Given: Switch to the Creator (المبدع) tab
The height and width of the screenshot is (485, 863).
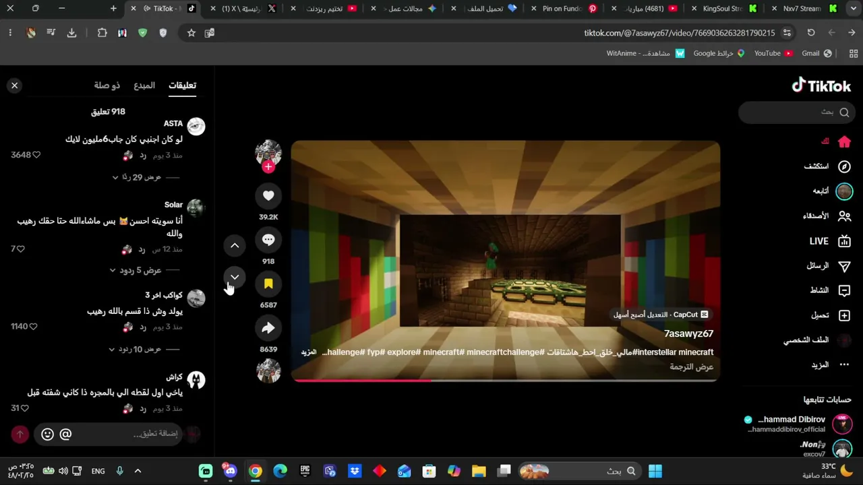Looking at the screenshot, I should click(x=144, y=85).
